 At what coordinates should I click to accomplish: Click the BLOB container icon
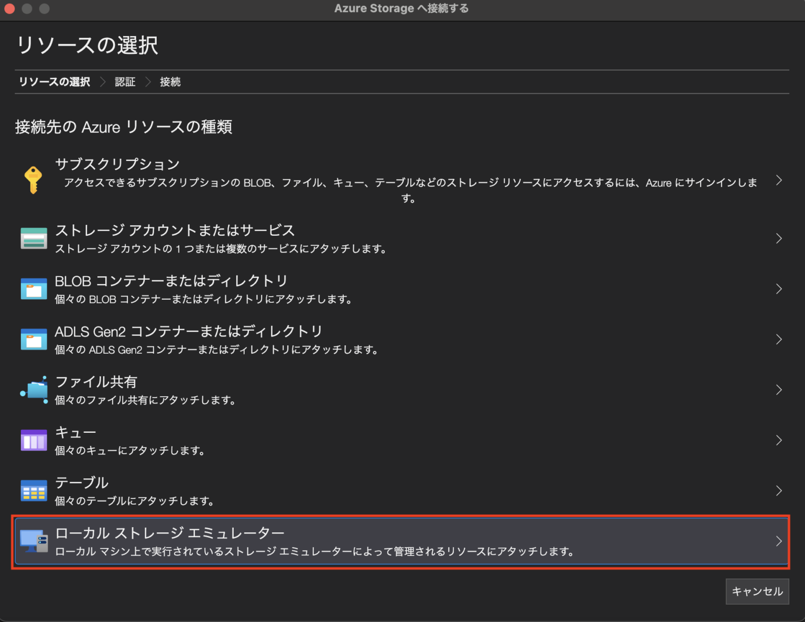click(x=34, y=289)
